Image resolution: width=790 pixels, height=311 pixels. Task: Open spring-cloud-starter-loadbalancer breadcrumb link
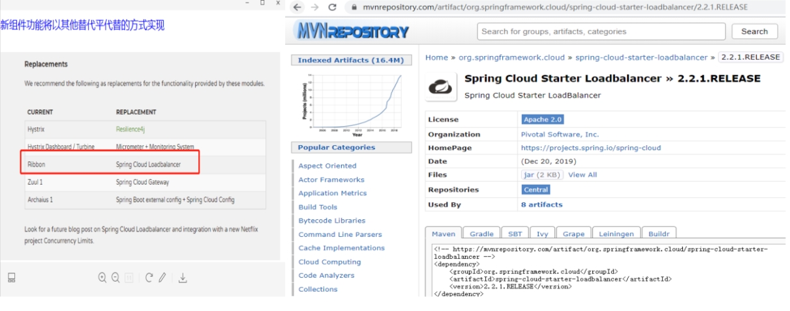(641, 57)
